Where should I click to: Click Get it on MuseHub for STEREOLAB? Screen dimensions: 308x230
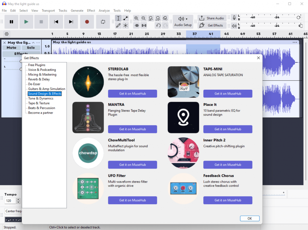pos(132,94)
